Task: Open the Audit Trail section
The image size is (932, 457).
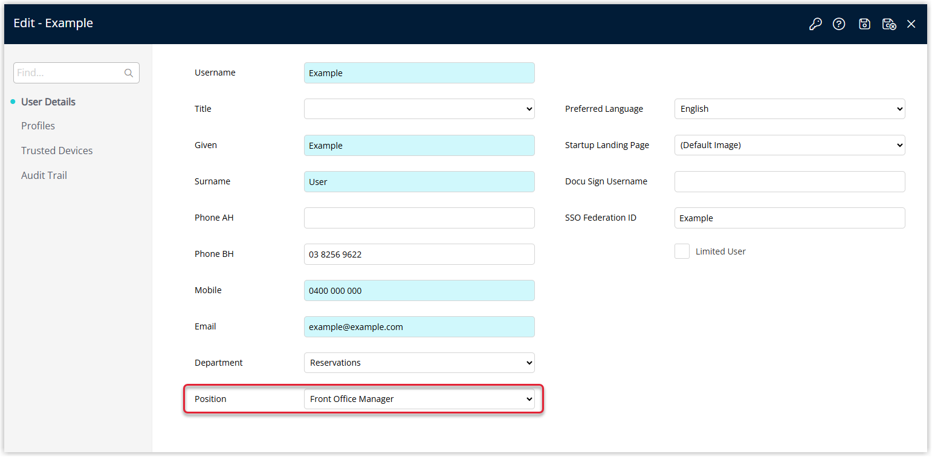Action: point(44,175)
